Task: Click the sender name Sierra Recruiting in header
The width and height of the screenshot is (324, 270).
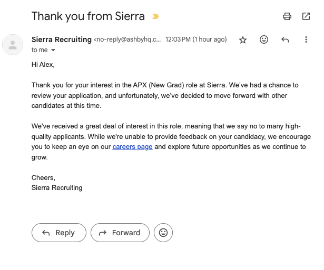Action: [61, 39]
